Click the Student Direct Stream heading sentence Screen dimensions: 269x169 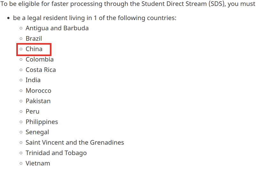tap(128, 4)
